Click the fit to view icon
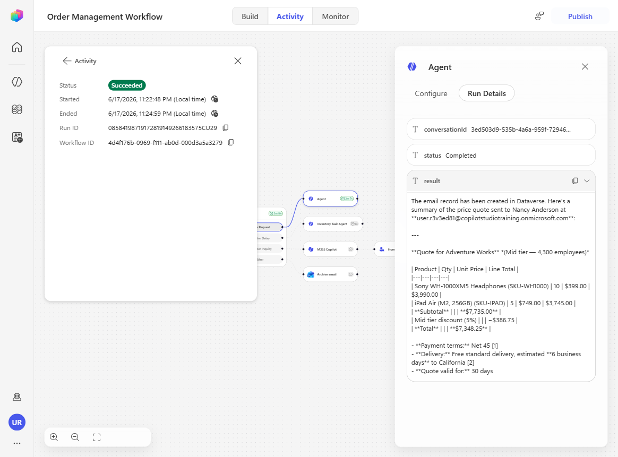618x457 pixels. 97,437
